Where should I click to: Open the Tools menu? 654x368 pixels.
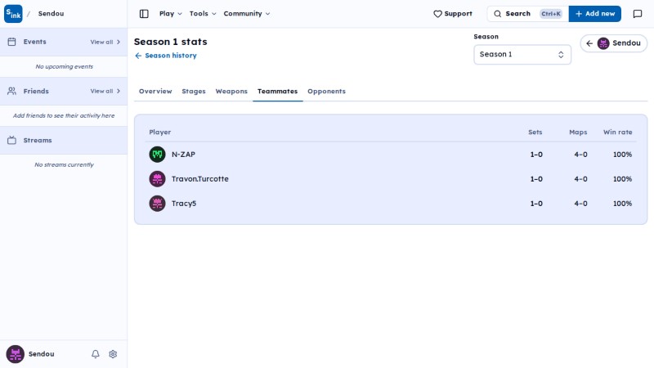coord(203,14)
